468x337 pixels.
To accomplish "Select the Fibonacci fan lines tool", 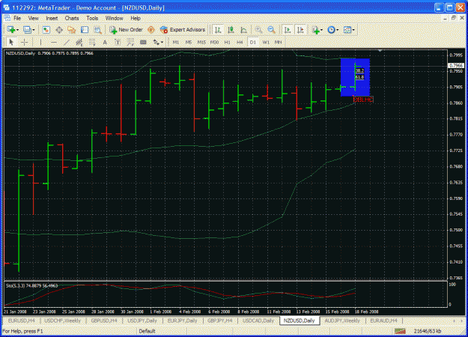I will [130, 43].
